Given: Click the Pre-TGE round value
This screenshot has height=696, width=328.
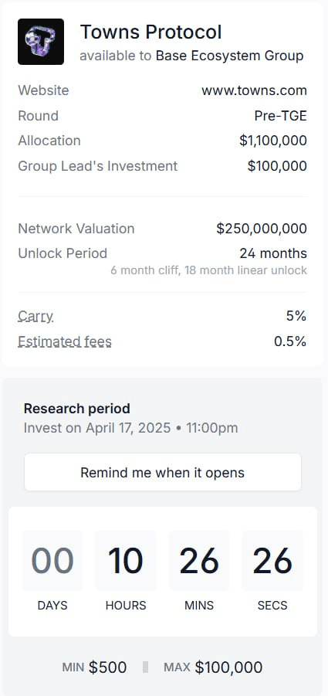Looking at the screenshot, I should pos(281,116).
